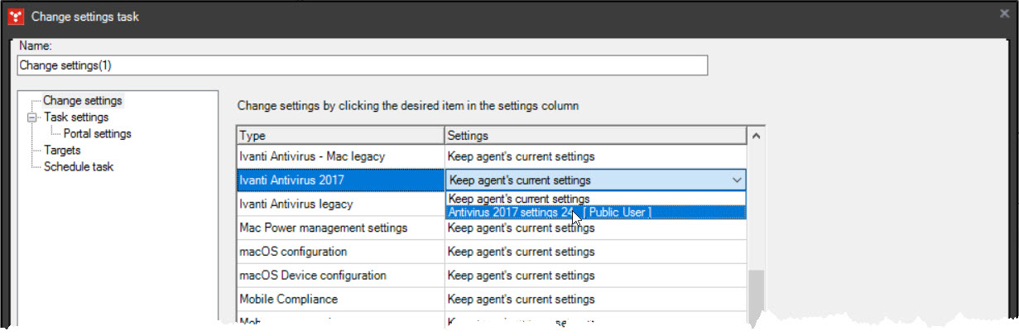
Task: Select Change settings in the tree
Action: point(82,101)
